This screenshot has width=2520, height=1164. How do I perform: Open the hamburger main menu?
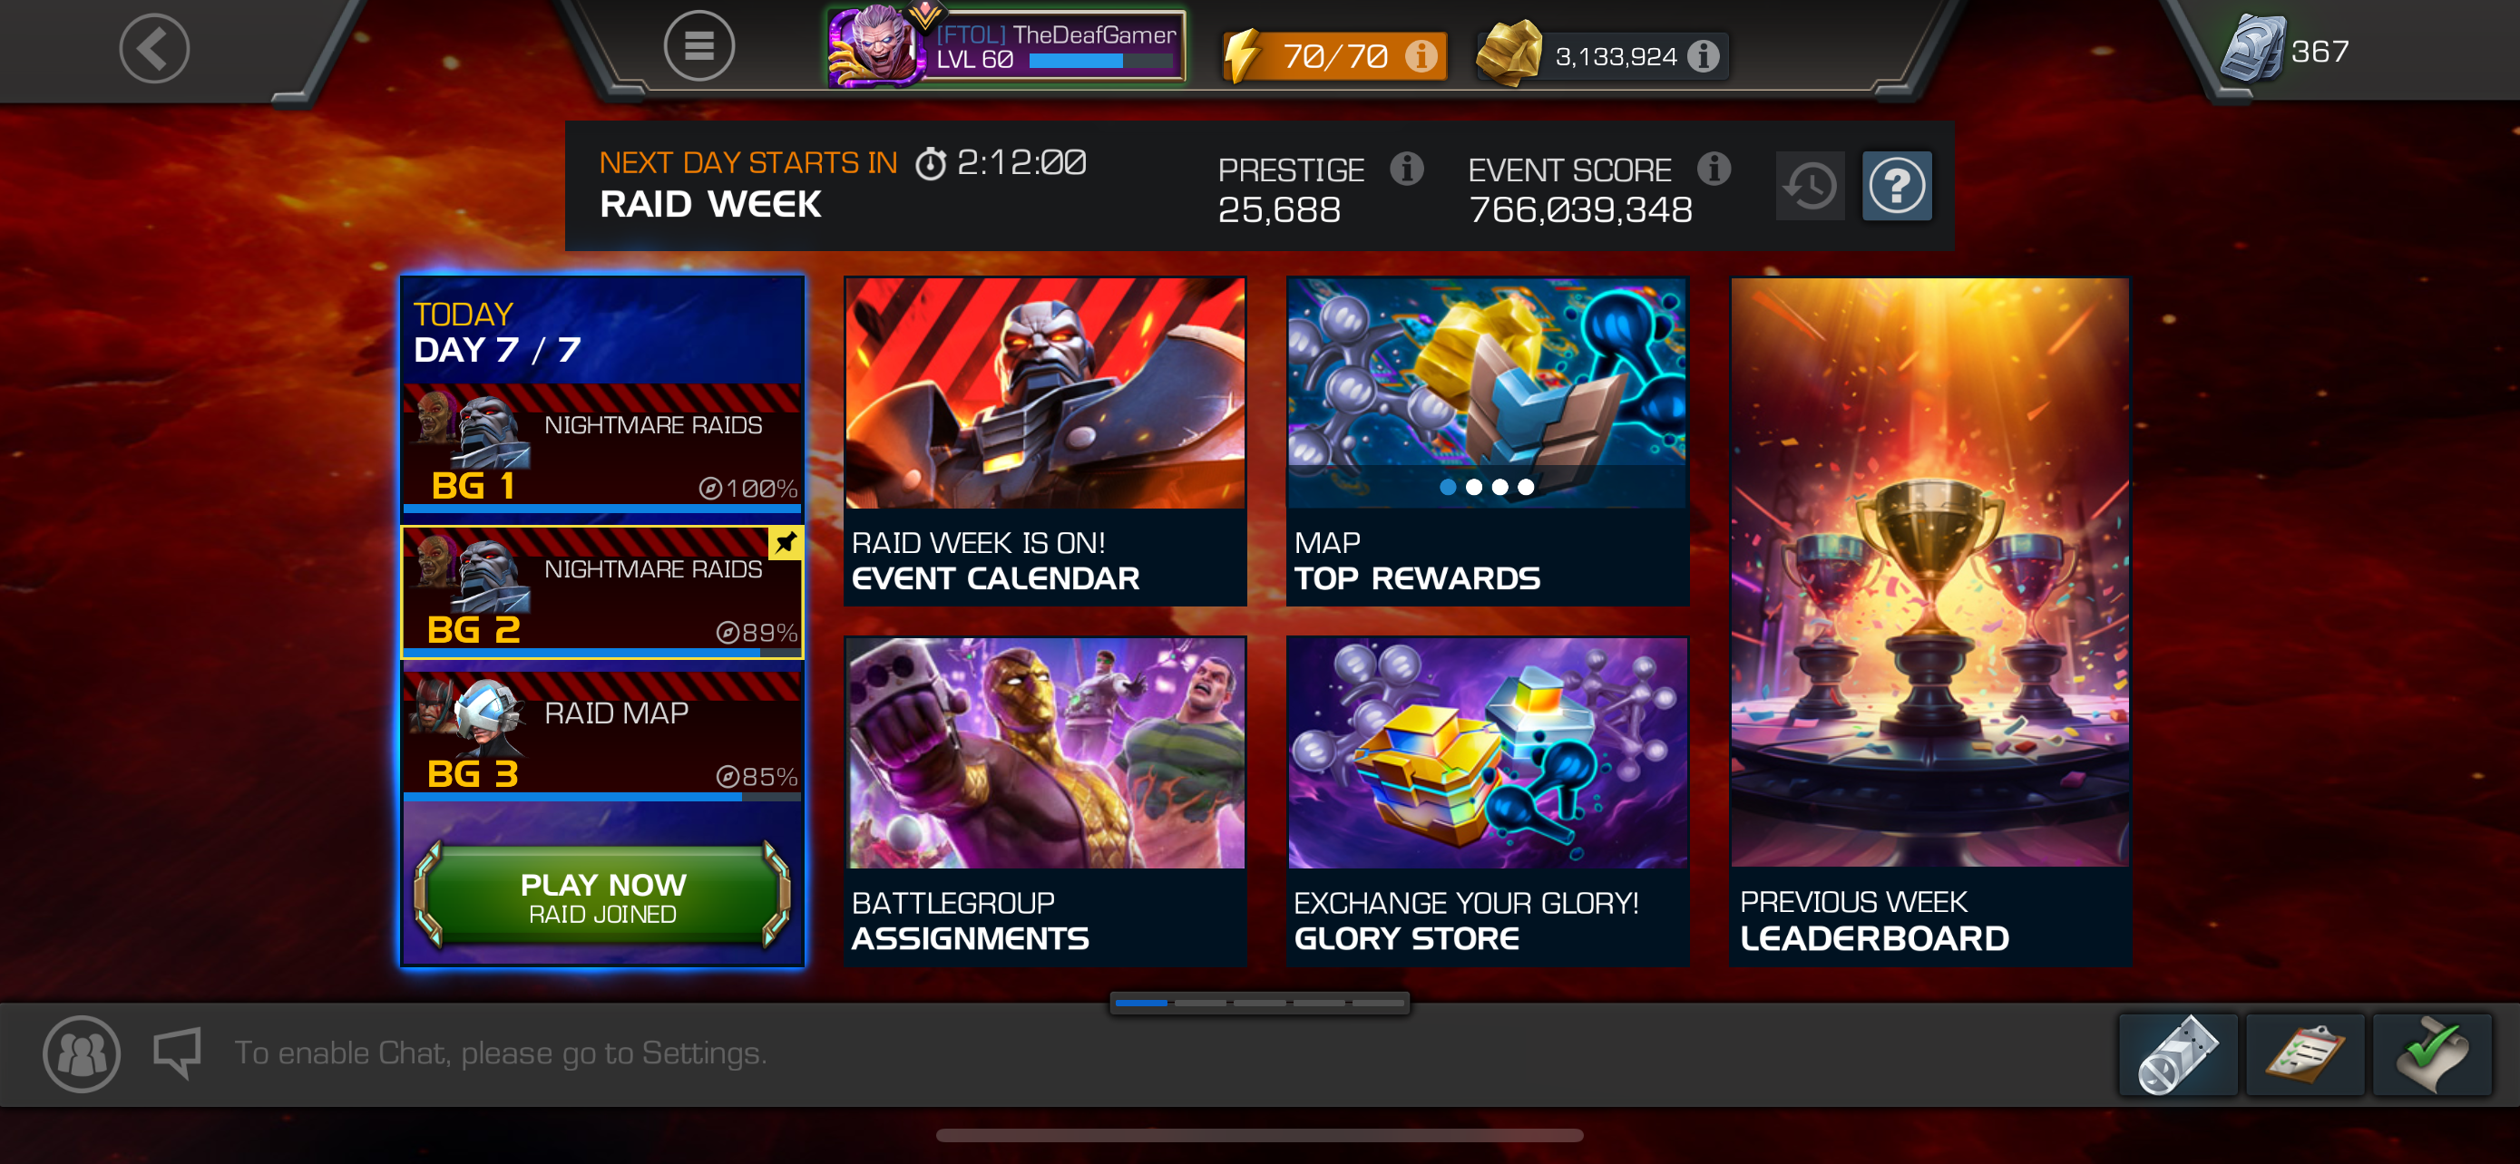coord(698,46)
